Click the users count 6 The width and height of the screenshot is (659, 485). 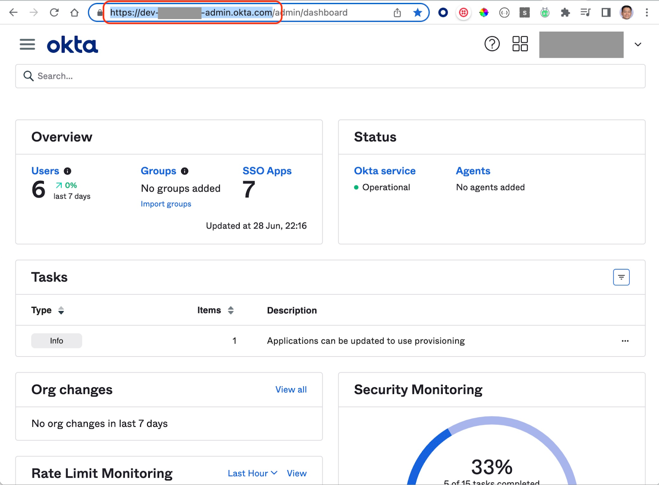(x=39, y=190)
